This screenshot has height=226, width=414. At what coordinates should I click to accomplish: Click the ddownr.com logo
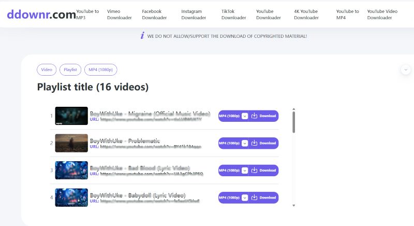tap(41, 15)
